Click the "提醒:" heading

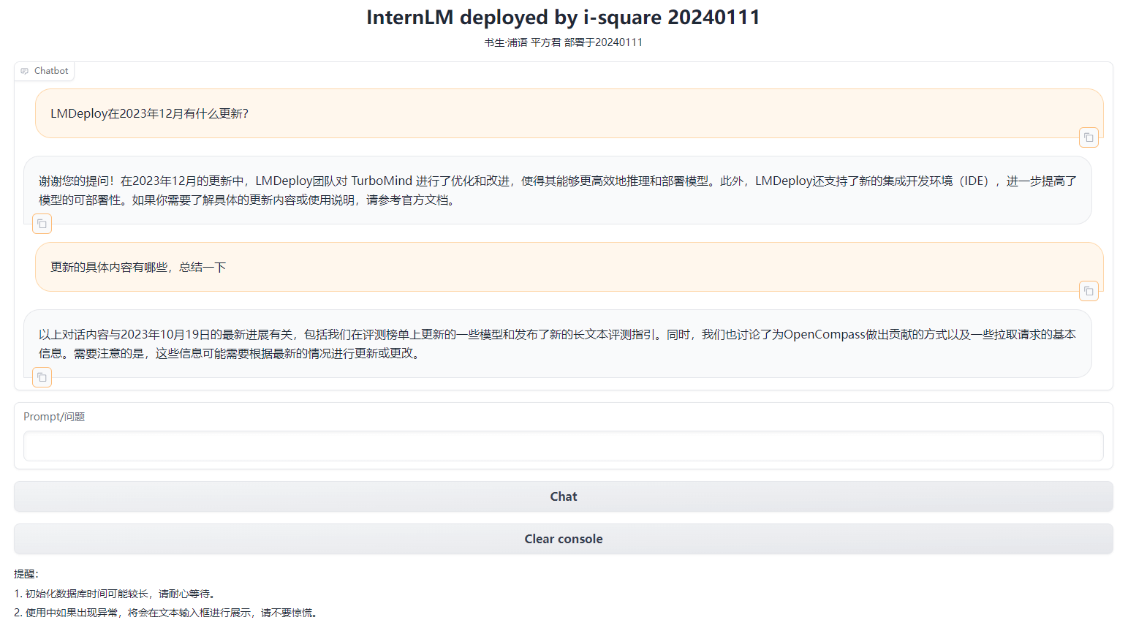pos(26,574)
